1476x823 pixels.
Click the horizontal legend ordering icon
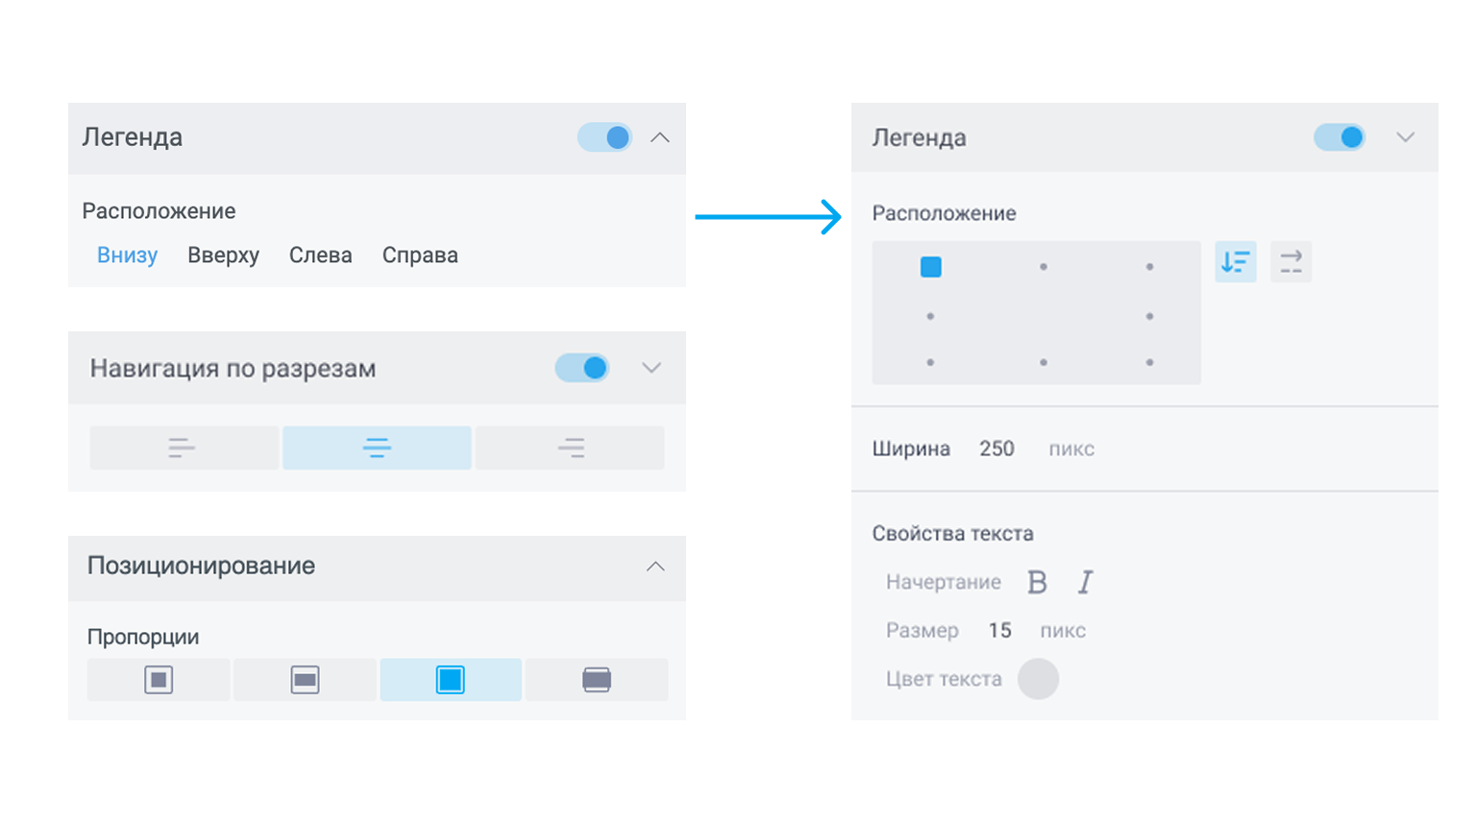pyautogui.click(x=1291, y=261)
